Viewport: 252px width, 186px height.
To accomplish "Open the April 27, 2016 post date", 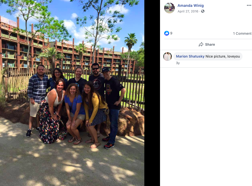I will coord(188,11).
